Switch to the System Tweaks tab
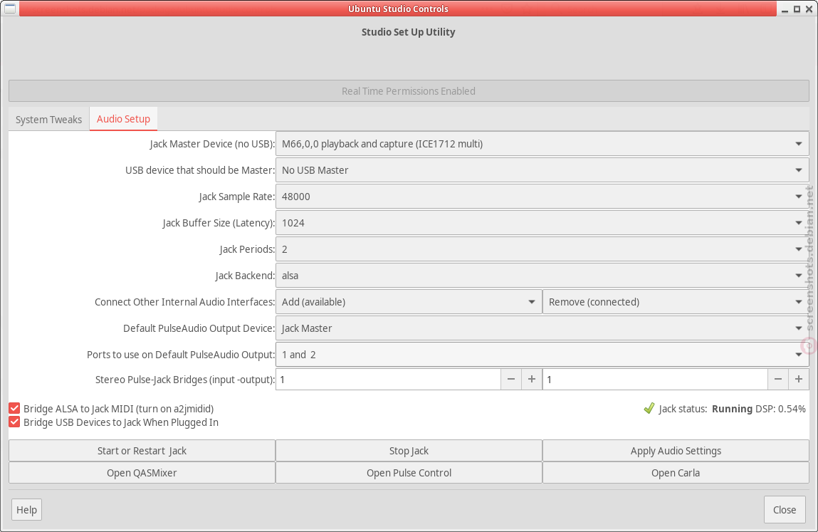818x532 pixels. (49, 119)
